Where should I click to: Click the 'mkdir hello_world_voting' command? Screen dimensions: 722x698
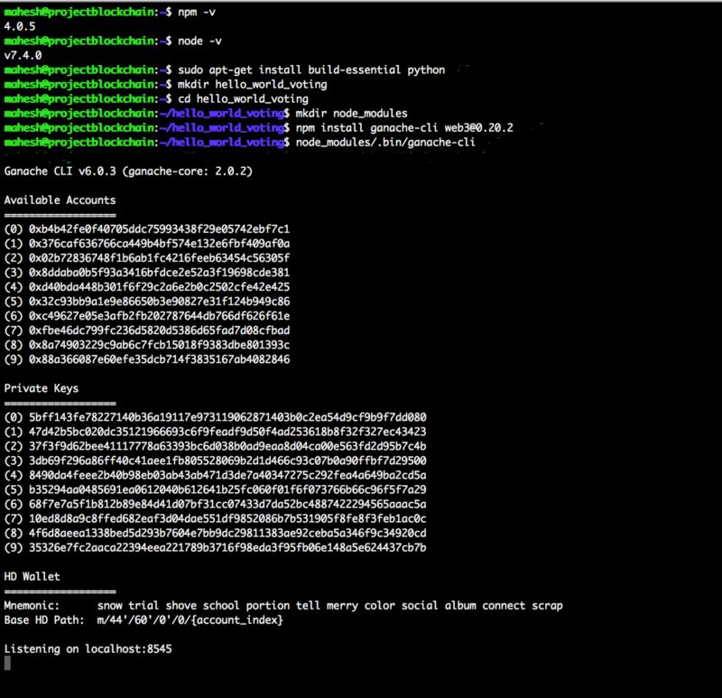point(253,85)
